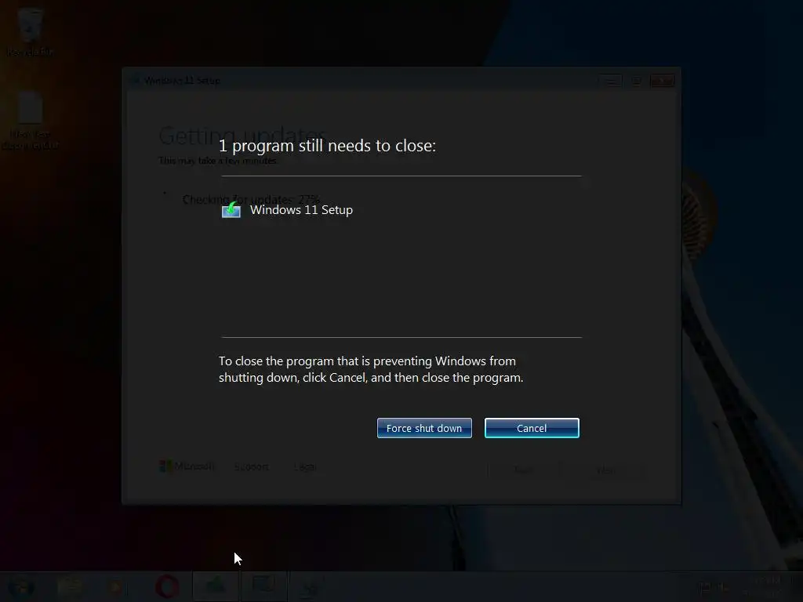Click the "To close the program that is preventing" message
The width and height of the screenshot is (803, 602).
pyautogui.click(x=371, y=369)
